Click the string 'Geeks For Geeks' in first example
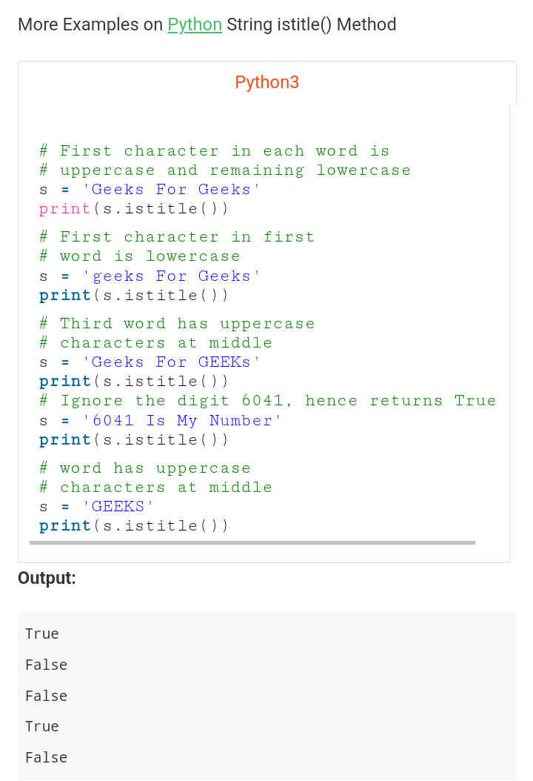Screen dimensions: 533x781 point(171,189)
